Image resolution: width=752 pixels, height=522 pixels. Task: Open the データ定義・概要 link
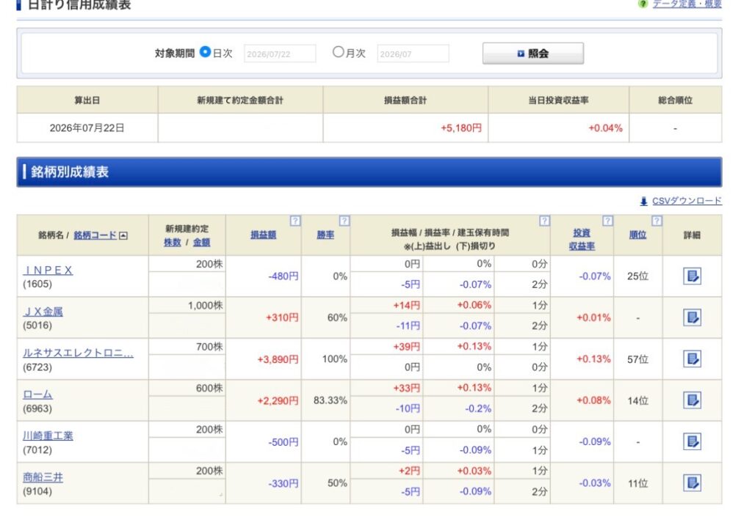point(687,4)
